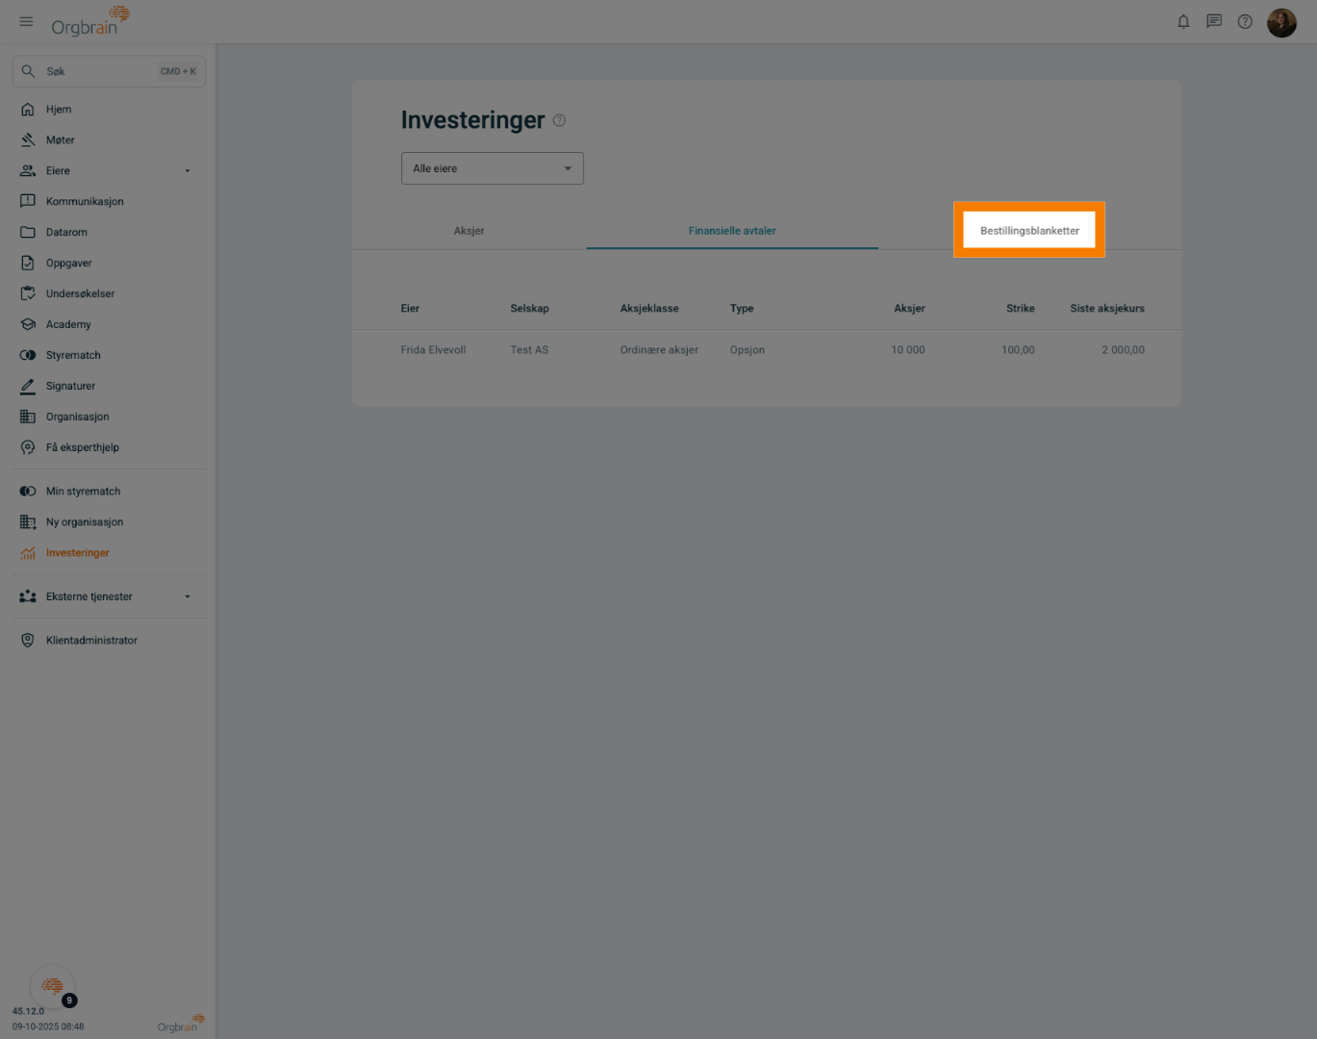Click the Eksterne tjenester icon
This screenshot has height=1039, width=1317.
28,596
